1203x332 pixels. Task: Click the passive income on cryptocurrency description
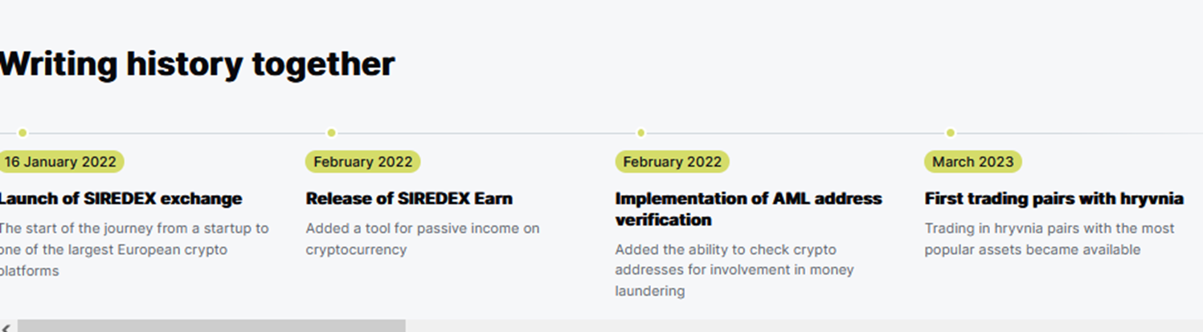tap(423, 239)
